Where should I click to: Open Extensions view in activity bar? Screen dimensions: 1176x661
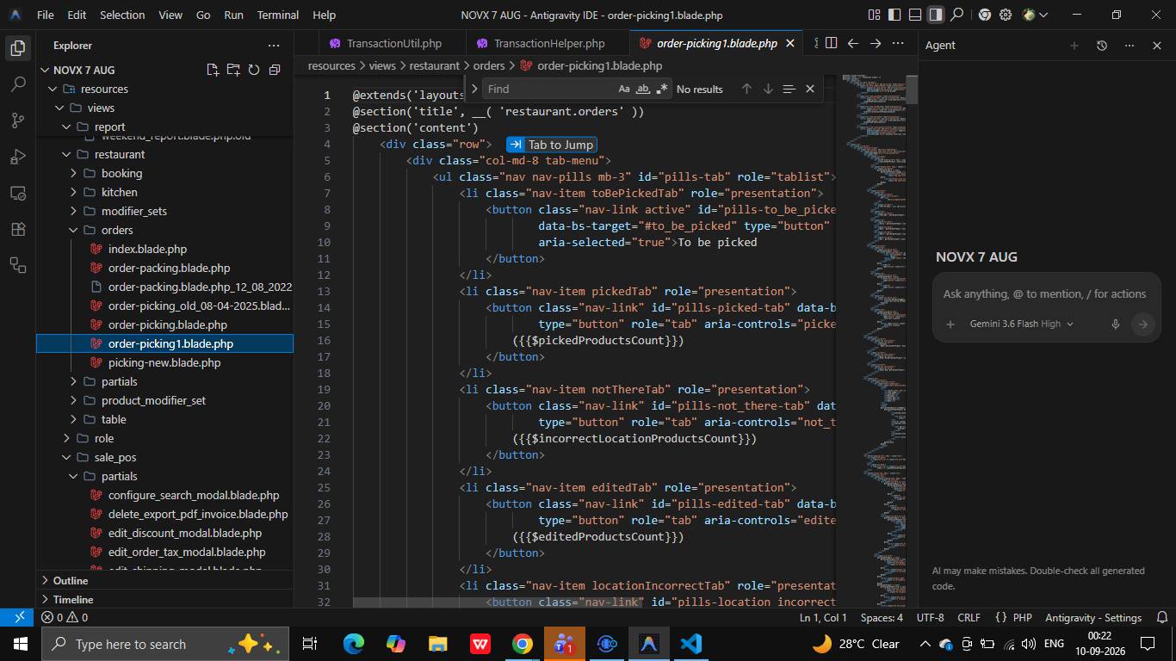18,229
